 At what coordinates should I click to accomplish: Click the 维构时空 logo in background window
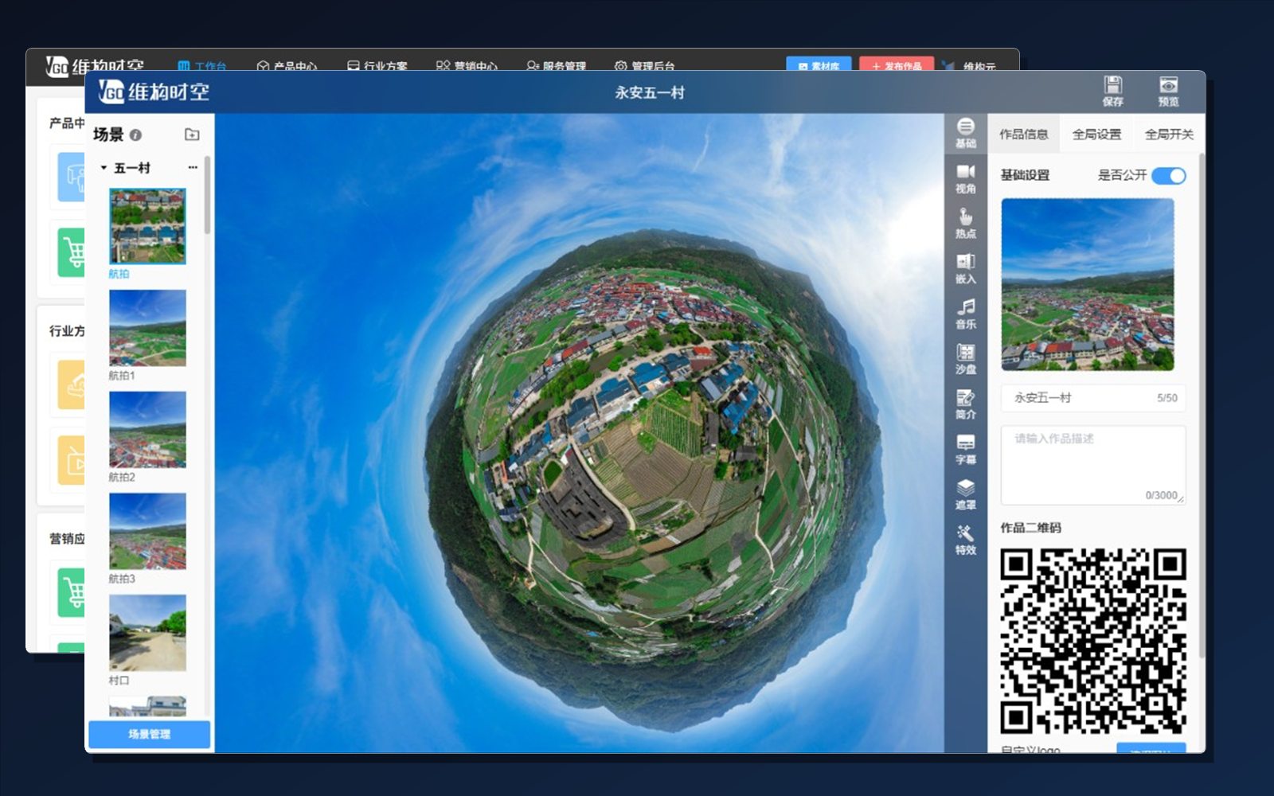tap(95, 67)
